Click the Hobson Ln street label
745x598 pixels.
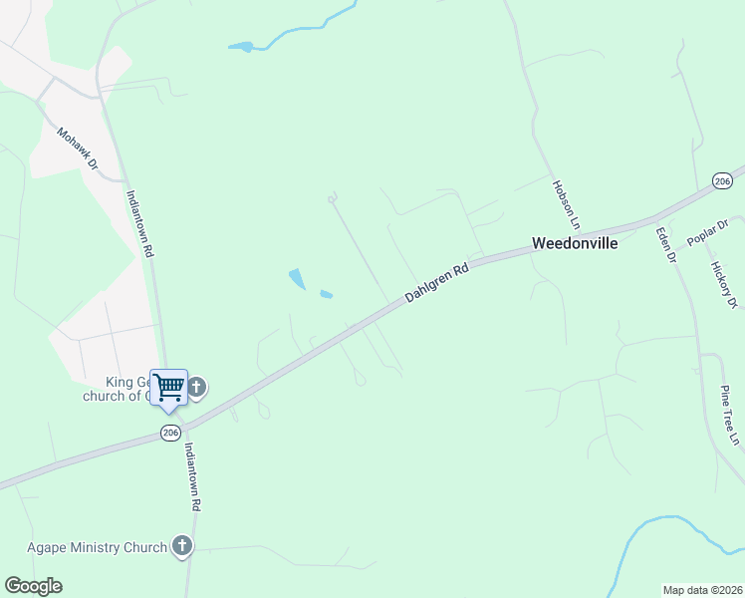coord(567,205)
